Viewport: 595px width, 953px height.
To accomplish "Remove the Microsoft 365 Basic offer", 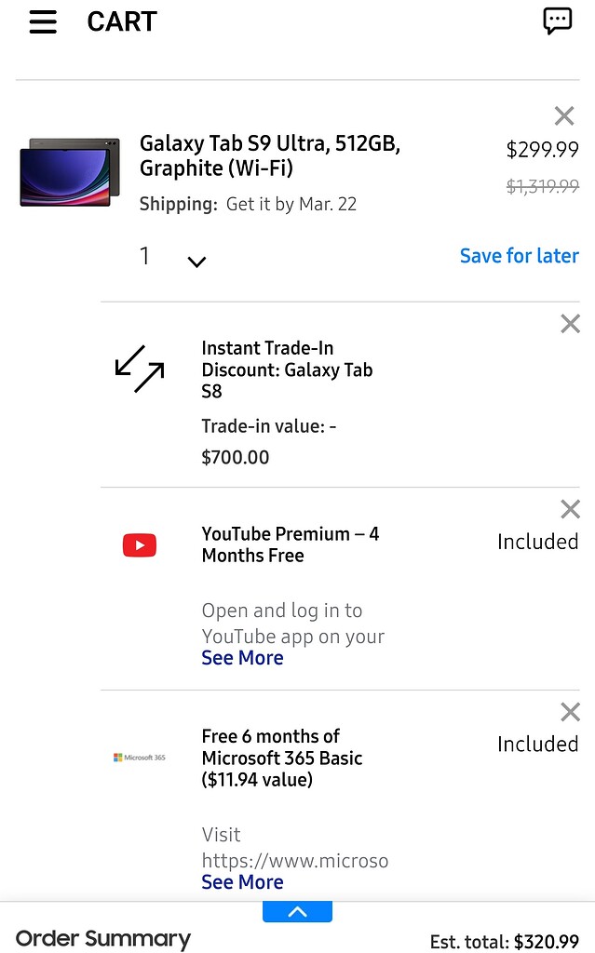I will click(570, 711).
